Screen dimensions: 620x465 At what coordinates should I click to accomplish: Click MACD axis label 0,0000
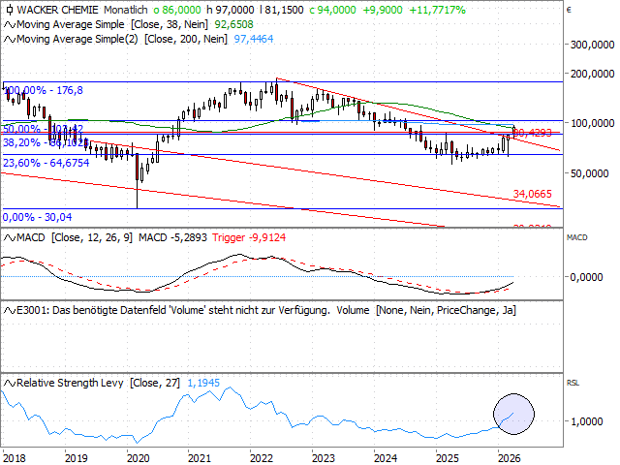(586, 277)
